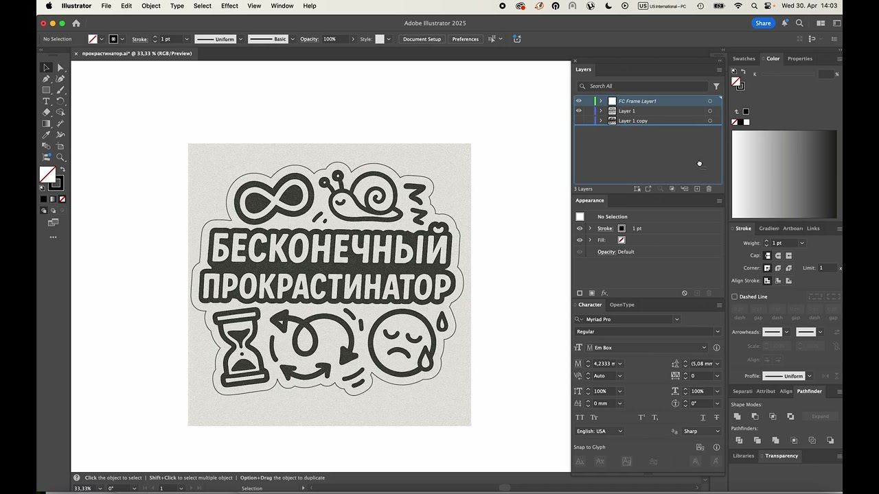Click Stroke color swatch in Appearance
879x494 pixels.
click(x=621, y=228)
